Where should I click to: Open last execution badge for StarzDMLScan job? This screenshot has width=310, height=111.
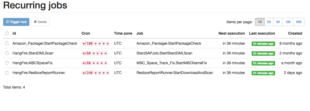263,53
